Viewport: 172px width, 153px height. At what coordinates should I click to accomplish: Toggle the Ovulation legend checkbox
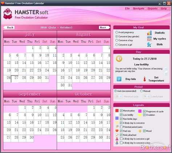point(144,115)
